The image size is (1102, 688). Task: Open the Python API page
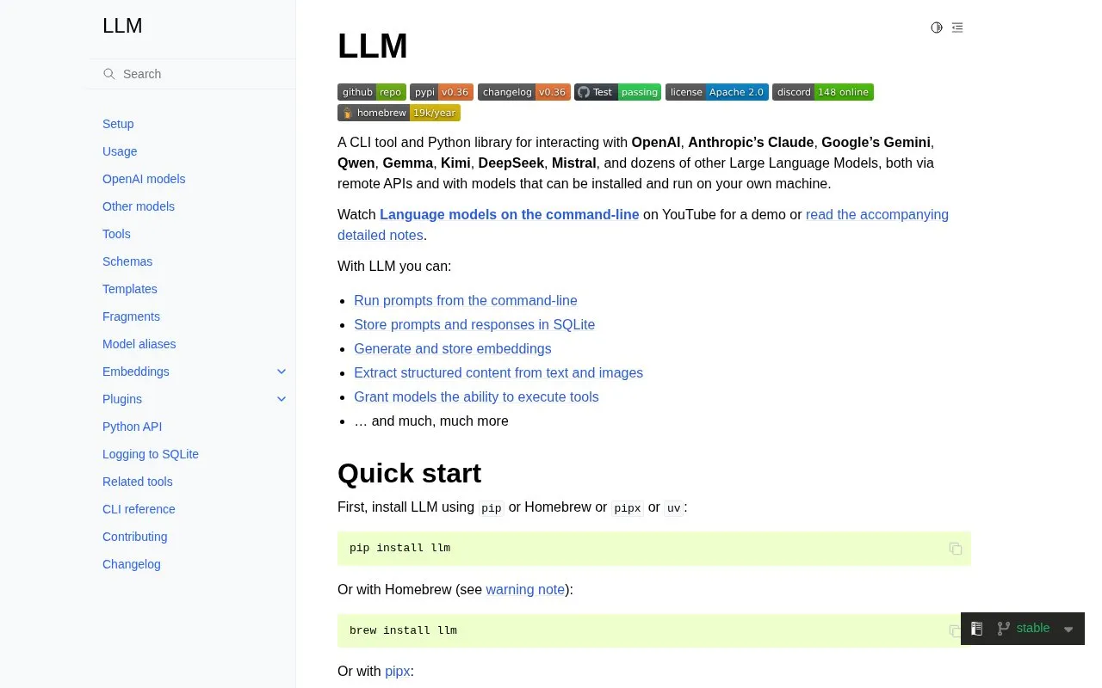[132, 427]
